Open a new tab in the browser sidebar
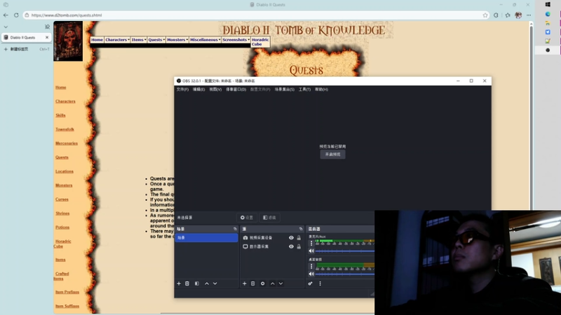Image resolution: width=561 pixels, height=315 pixels. [x=26, y=49]
